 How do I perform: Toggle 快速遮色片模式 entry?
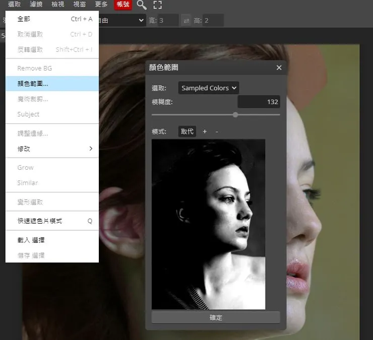[x=52, y=221]
